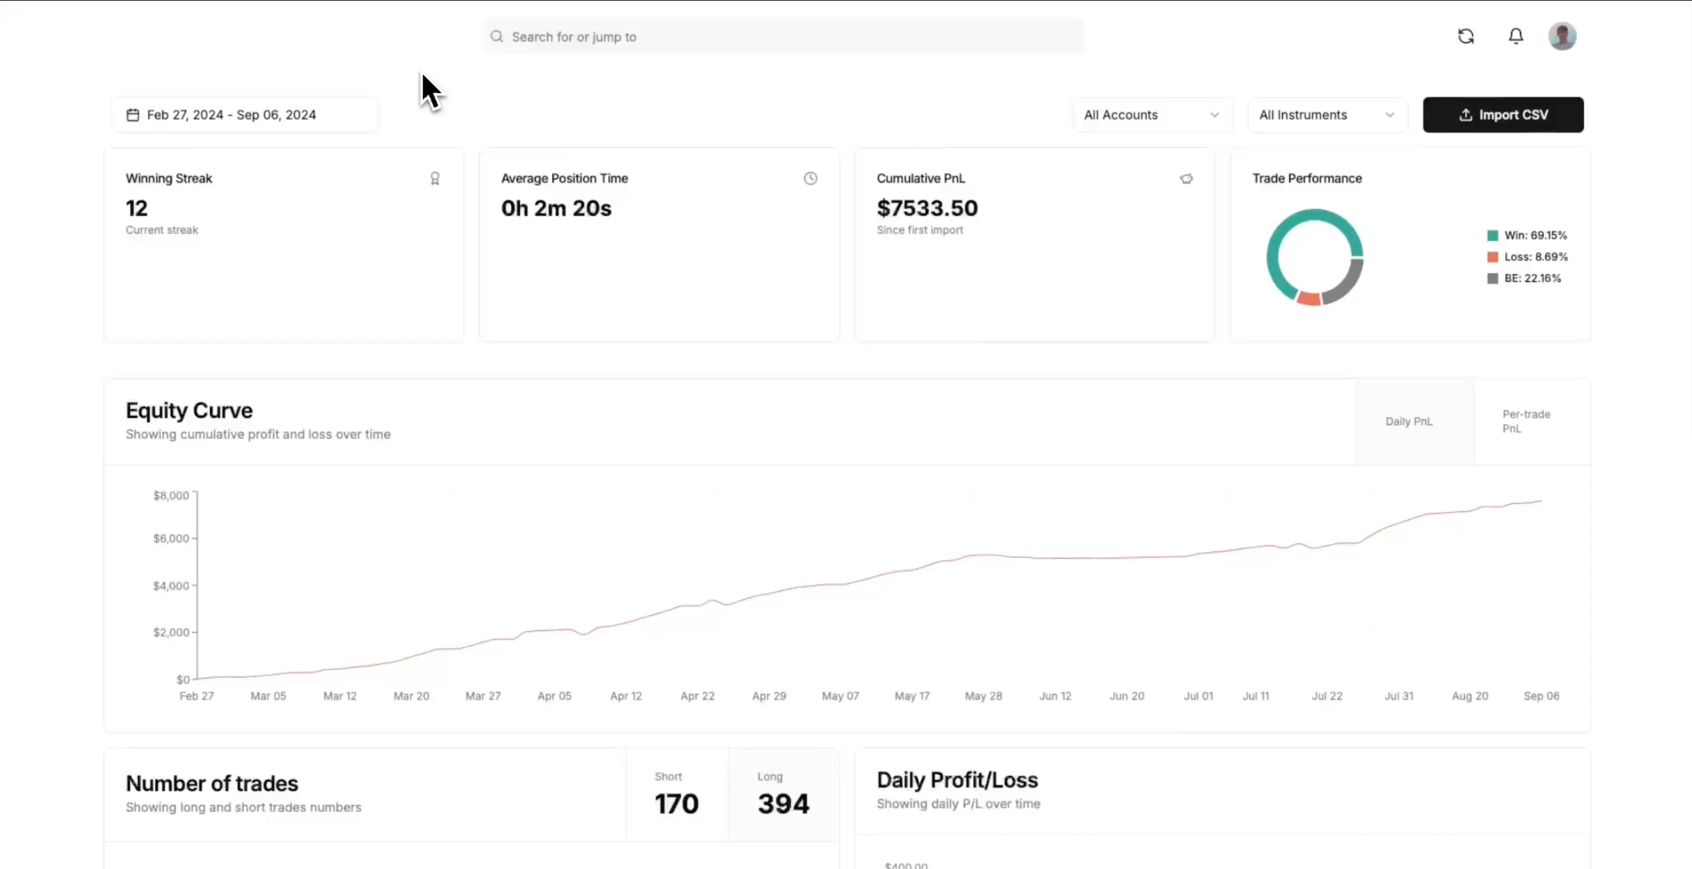Focus the Search for or jump to field

point(782,37)
